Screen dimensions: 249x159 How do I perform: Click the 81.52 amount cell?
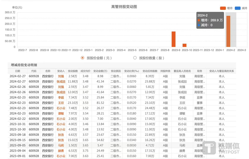pyautogui.click(x=100, y=103)
